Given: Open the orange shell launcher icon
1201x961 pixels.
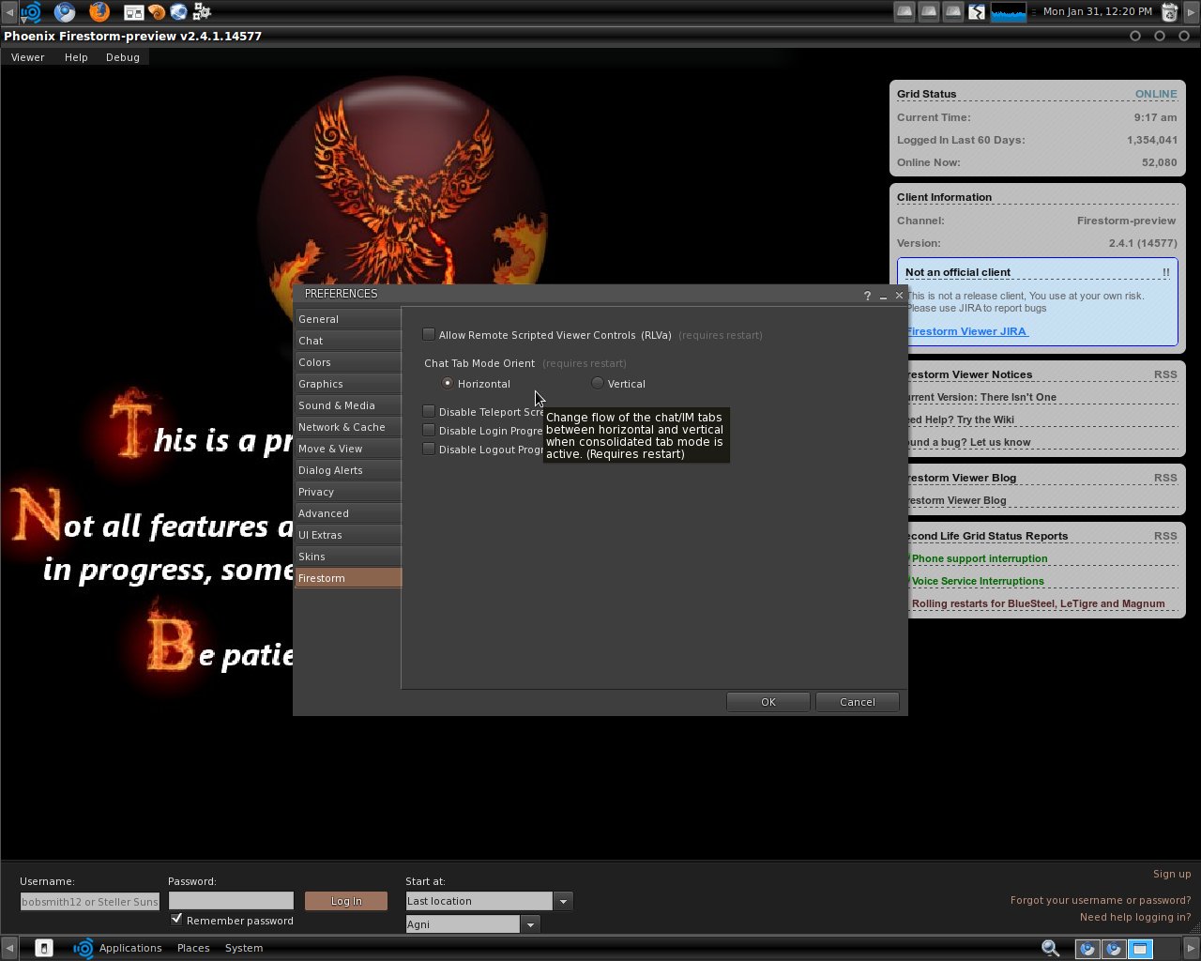Looking at the screenshot, I should click(x=157, y=12).
